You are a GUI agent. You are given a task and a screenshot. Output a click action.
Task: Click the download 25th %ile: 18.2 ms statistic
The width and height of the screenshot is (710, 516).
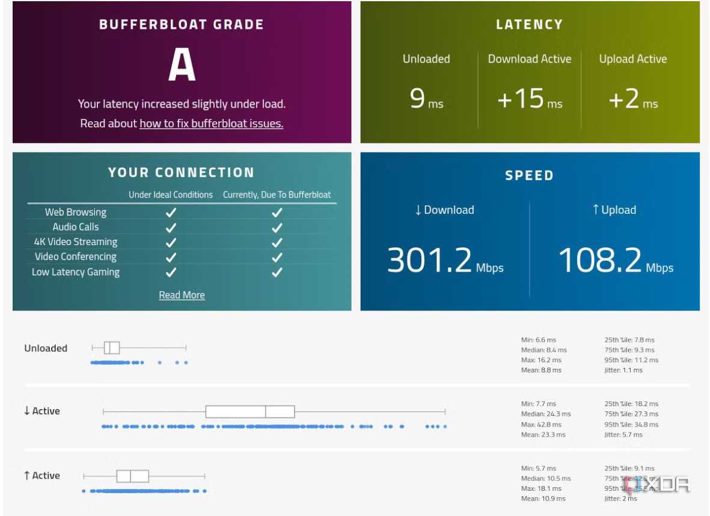tap(631, 404)
